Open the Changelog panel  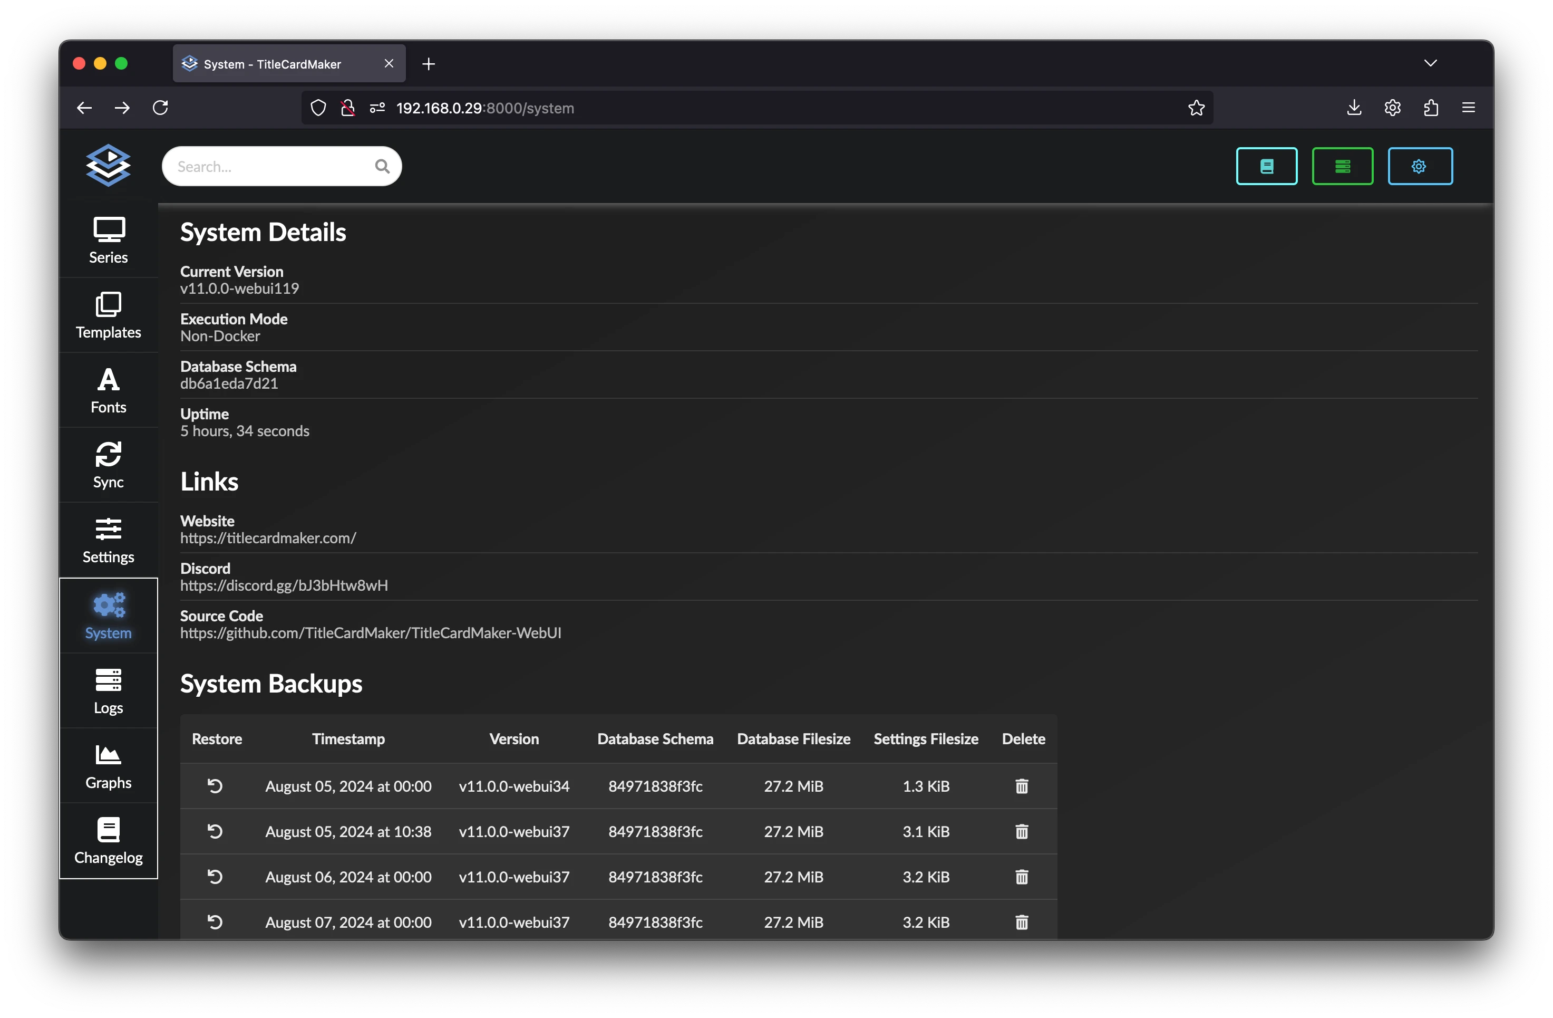(x=108, y=841)
